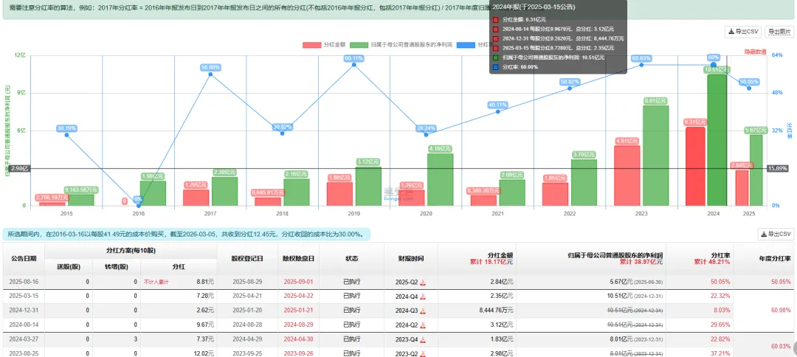Click the red 1.29亿元 bar for 2017
Screen dimensions: 797x357
[x=196, y=198]
